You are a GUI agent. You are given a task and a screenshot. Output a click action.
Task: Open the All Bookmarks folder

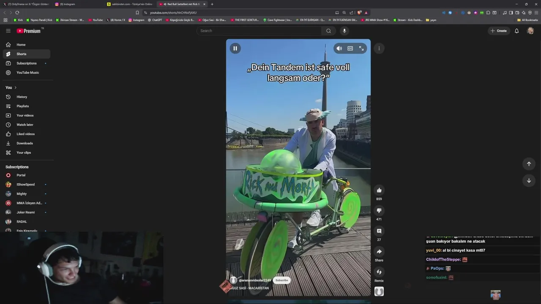click(x=527, y=20)
